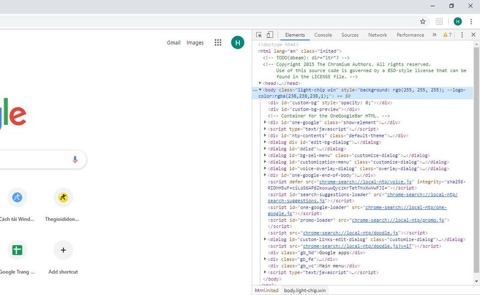This screenshot has width=480, height=295.
Task: Bookmark this page with the star icon
Action: [x=423, y=22]
